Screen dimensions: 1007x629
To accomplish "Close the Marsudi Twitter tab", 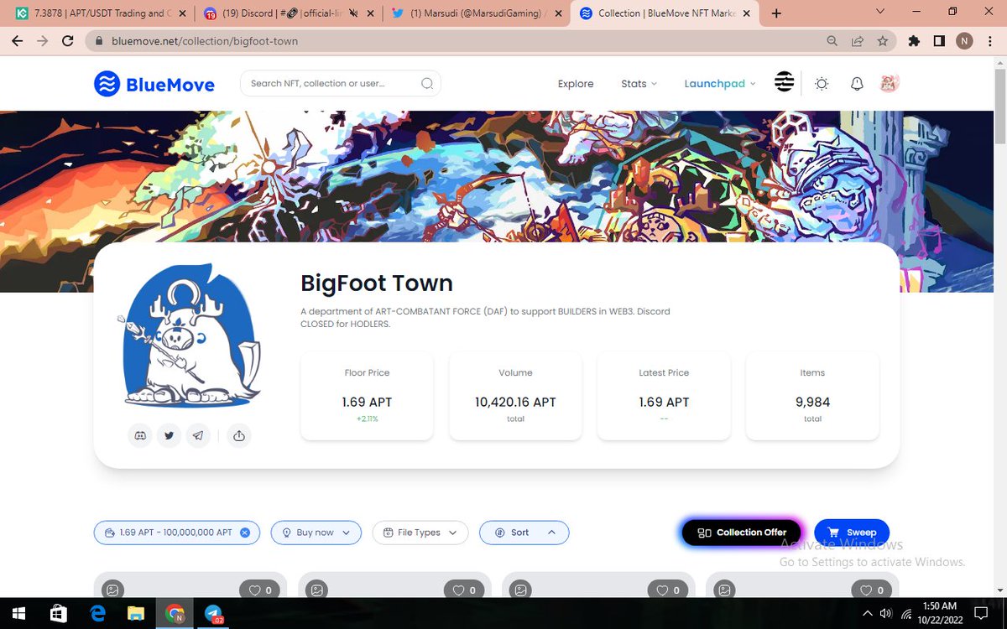I will 557,13.
